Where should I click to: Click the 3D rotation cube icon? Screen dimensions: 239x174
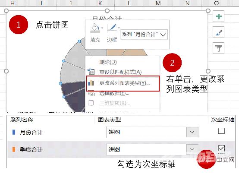tap(91, 103)
